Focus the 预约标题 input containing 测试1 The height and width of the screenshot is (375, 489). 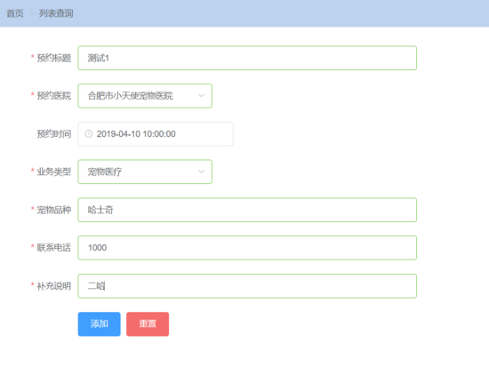click(247, 58)
